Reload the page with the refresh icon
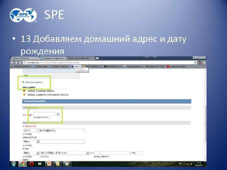Screen dimensions: 227x170 [x=20, y=63]
